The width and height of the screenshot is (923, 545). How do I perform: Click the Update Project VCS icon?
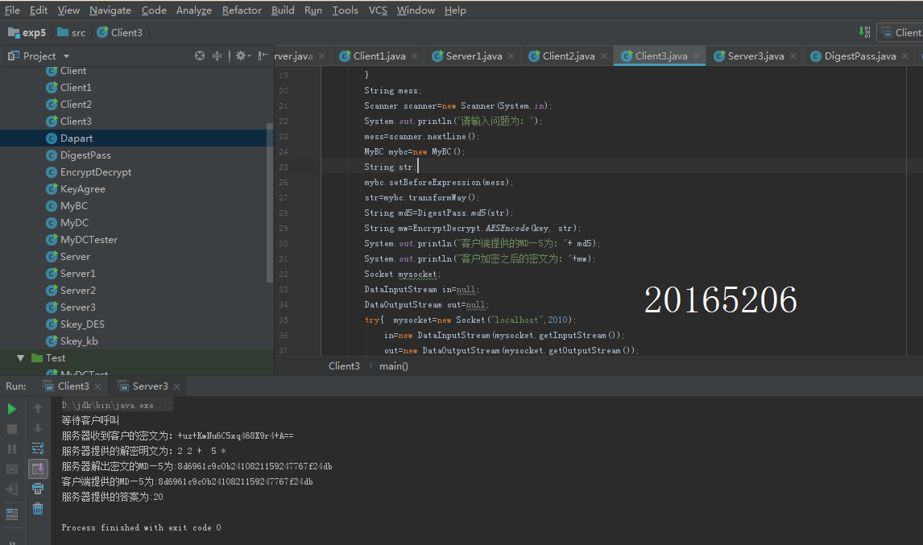tap(864, 31)
